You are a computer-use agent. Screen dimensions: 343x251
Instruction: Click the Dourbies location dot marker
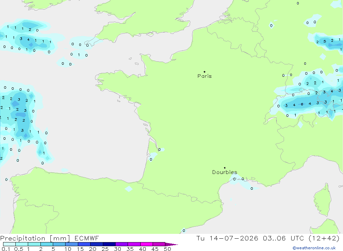pyautogui.click(x=225, y=168)
